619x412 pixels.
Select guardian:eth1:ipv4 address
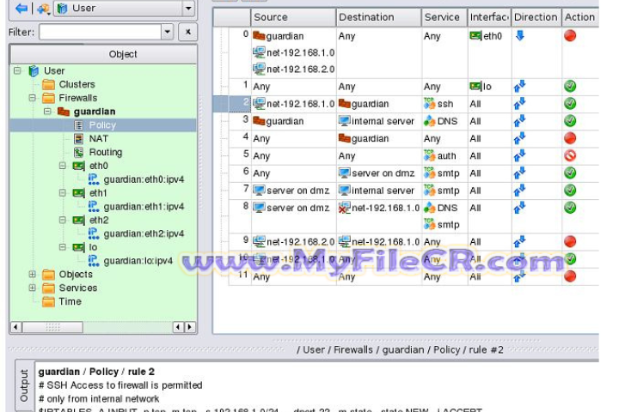pos(144,207)
